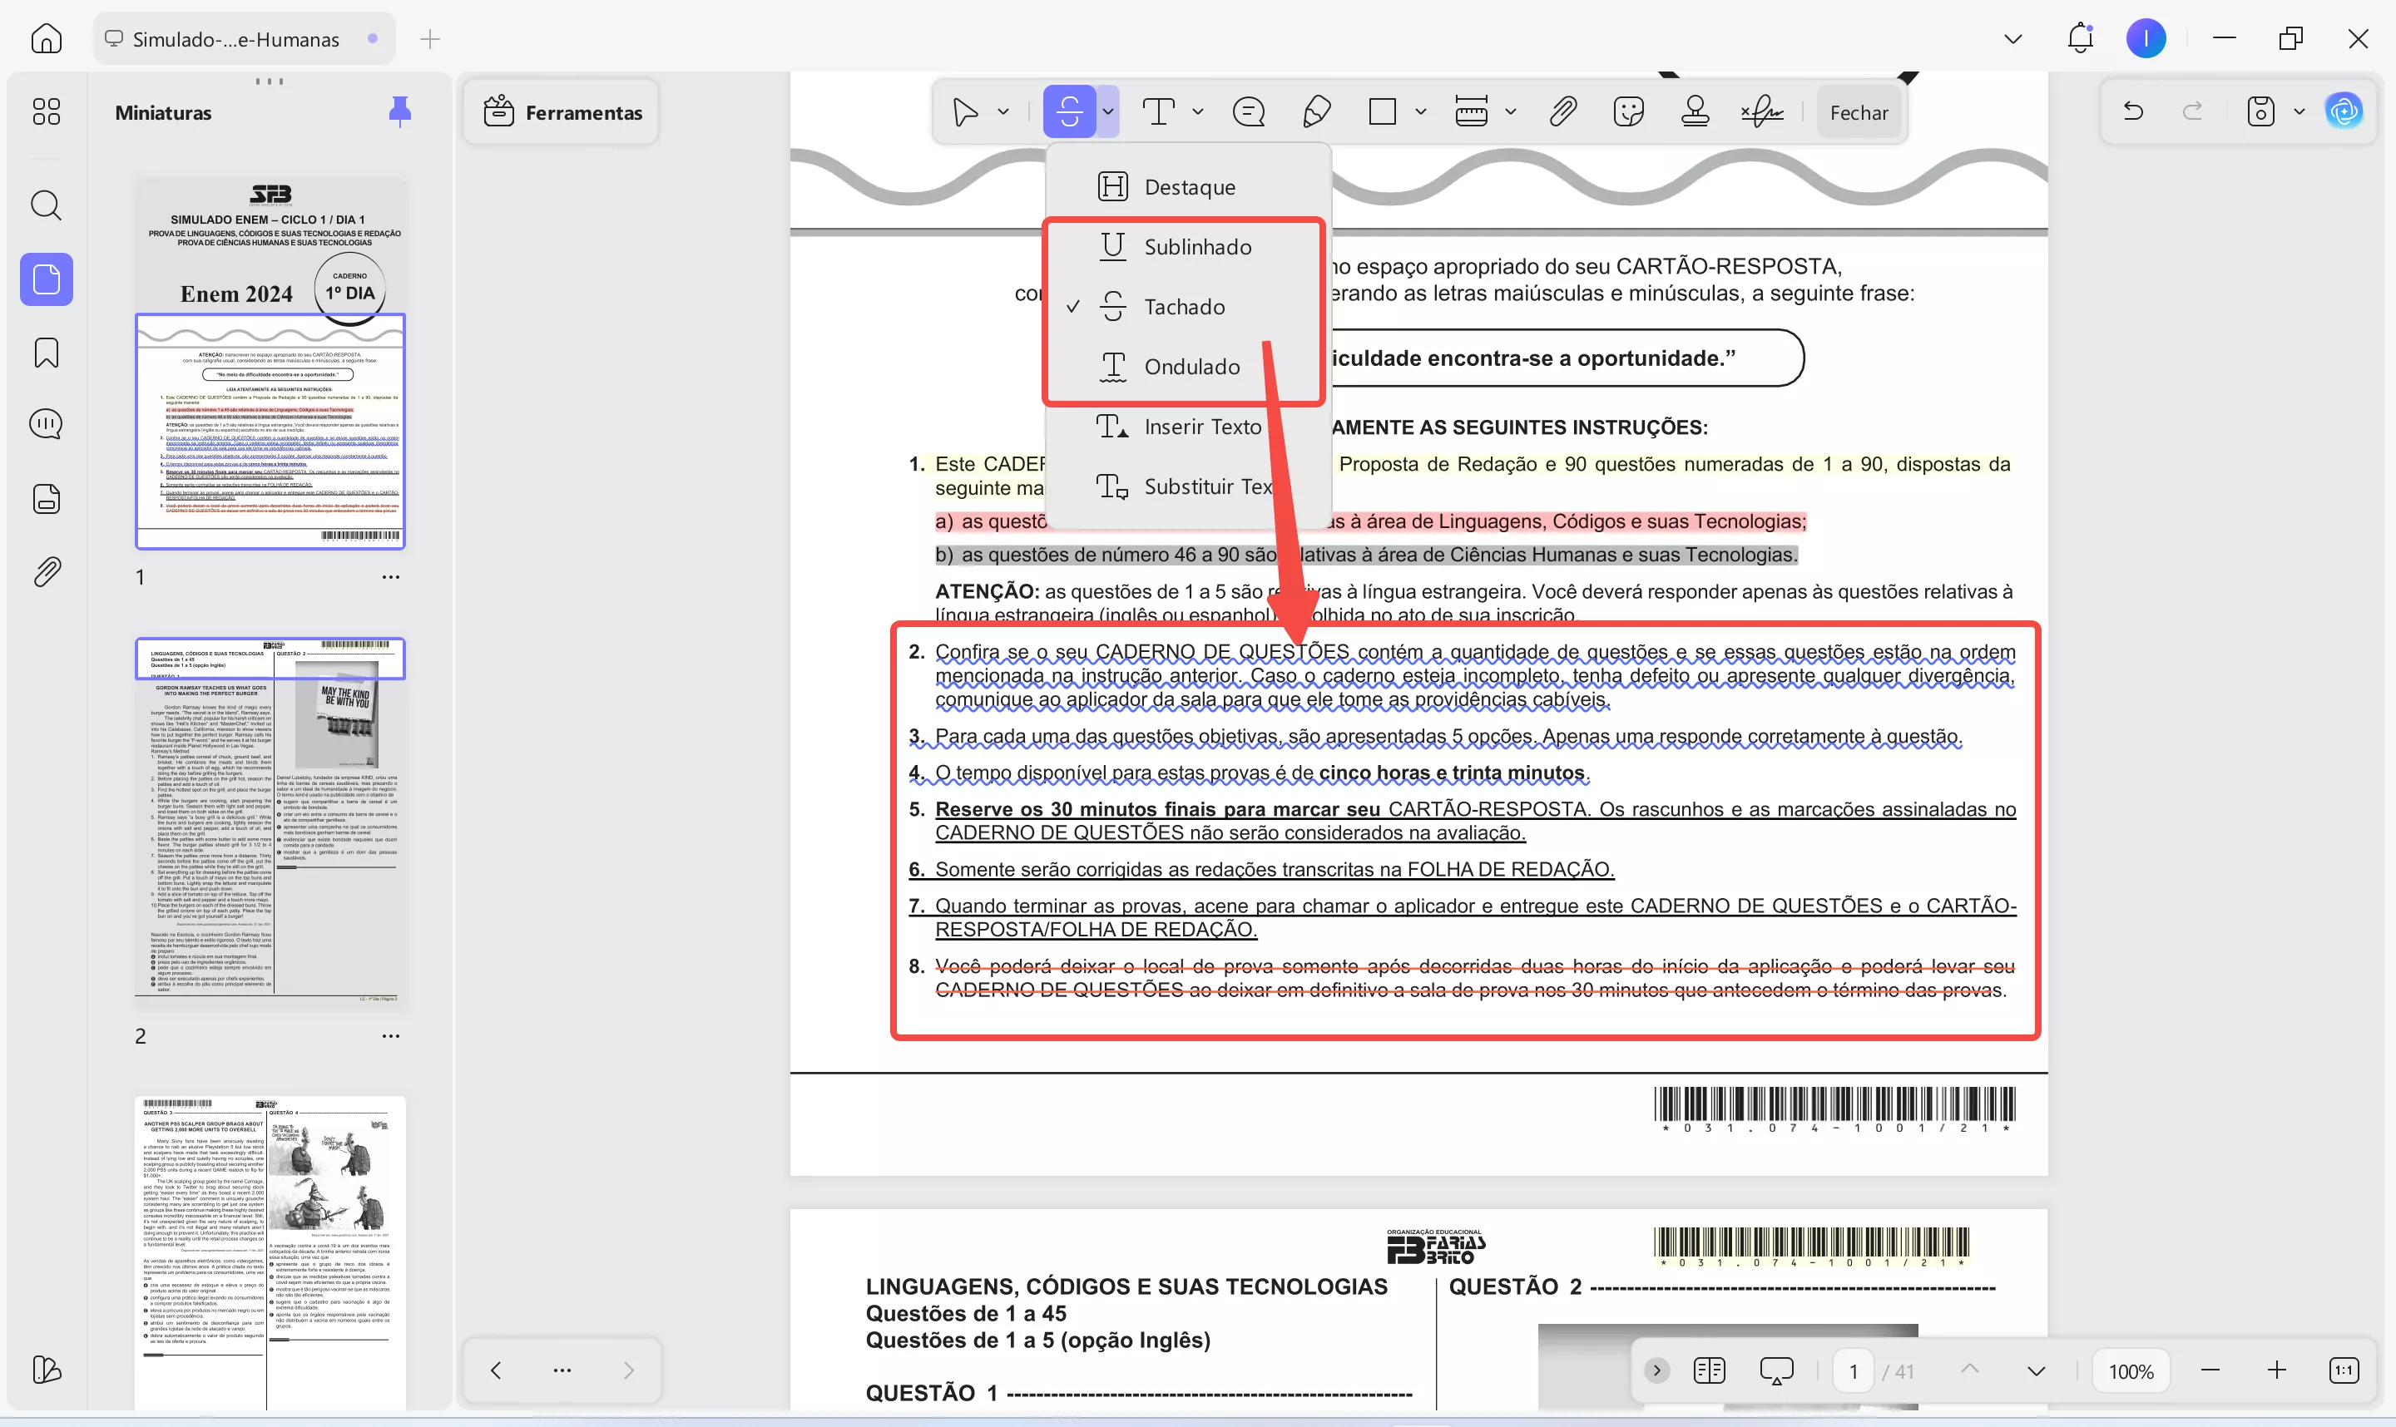Toggle off the checked Tachado strikethrough option
Viewport: 2396px width, 1427px height.
click(1186, 306)
